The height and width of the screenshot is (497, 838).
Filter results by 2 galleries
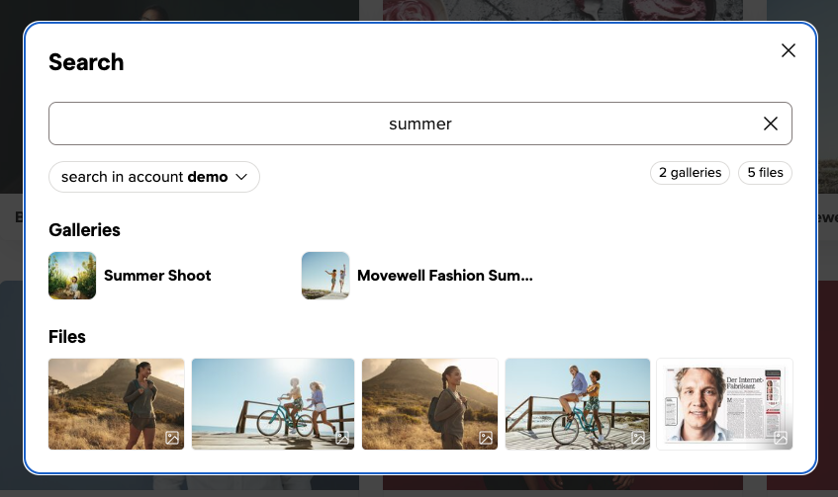click(x=690, y=173)
